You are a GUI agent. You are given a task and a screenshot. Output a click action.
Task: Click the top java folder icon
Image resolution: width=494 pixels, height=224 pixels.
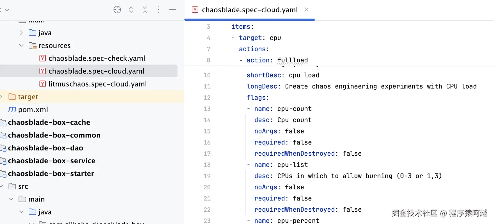[x=32, y=32]
